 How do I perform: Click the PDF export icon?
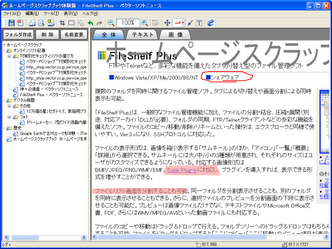tap(20, 23)
